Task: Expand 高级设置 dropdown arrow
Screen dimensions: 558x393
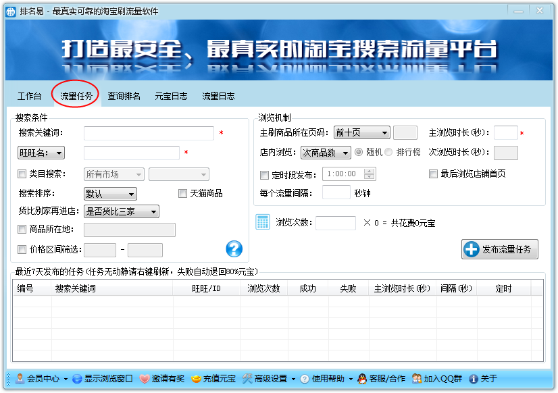Action: tap(294, 379)
